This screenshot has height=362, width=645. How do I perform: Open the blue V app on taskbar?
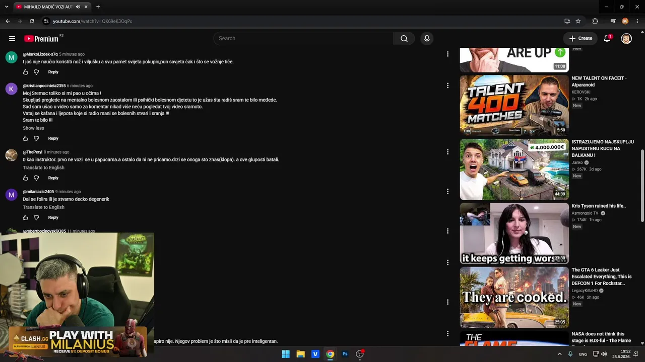coord(315,354)
